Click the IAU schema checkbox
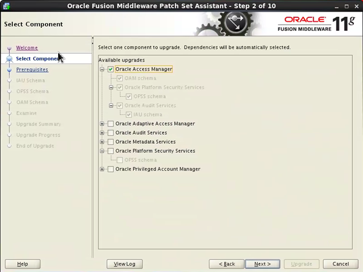Image resolution: width=363 pixels, height=272 pixels. point(129,114)
